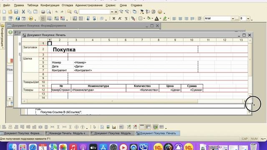267x150 pixels.
Task: Undo last action arrow icon
Action: pyautogui.click(x=57, y=12)
